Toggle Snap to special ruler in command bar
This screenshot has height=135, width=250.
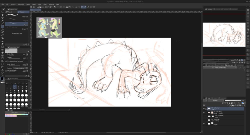point(85,7)
